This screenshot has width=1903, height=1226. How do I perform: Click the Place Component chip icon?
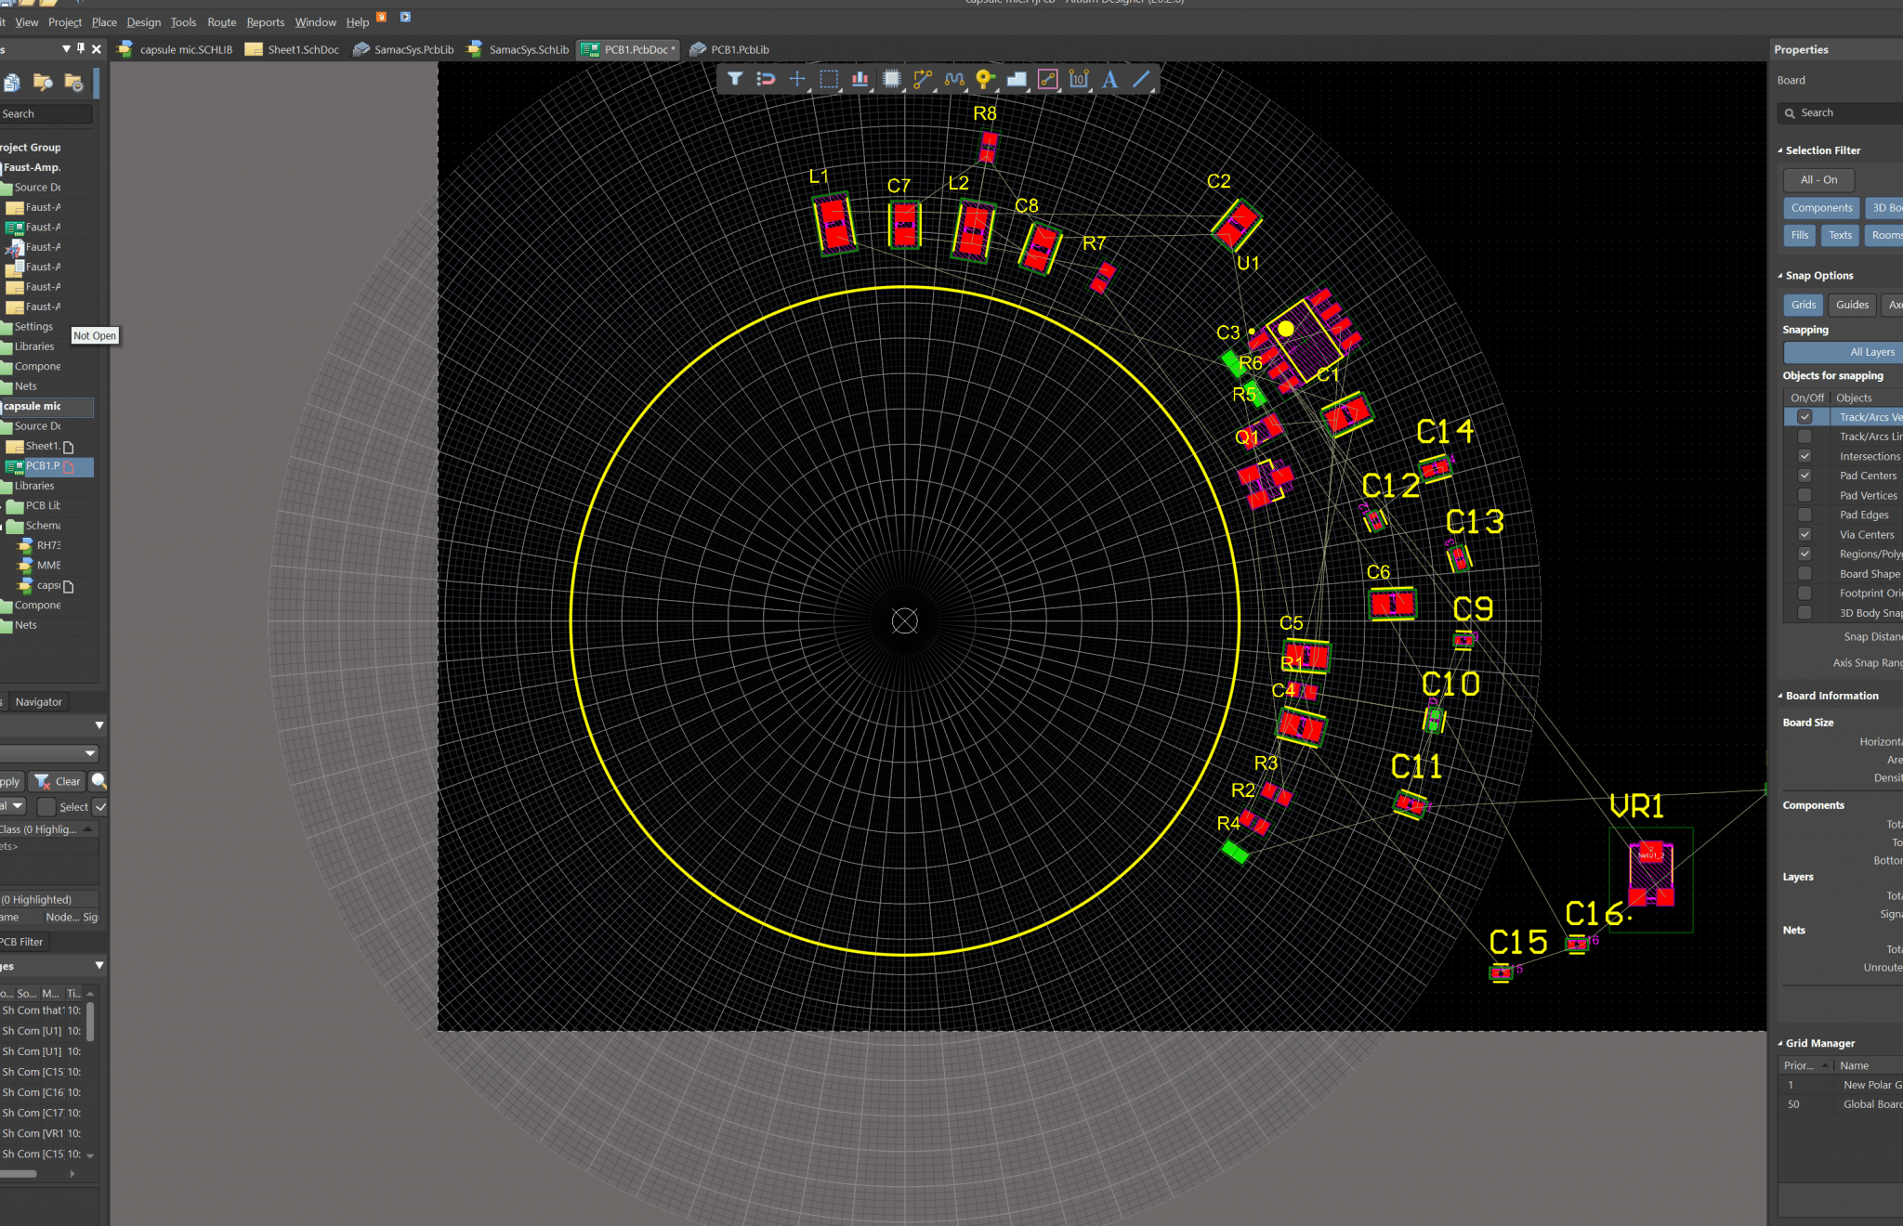(892, 79)
